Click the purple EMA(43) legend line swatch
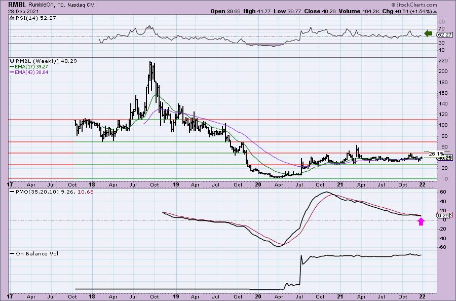Viewport: 456px width, 301px height. 12,72
